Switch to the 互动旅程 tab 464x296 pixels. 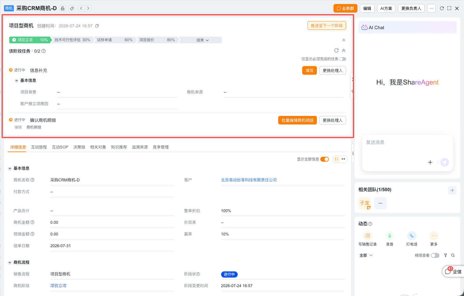[39, 147]
